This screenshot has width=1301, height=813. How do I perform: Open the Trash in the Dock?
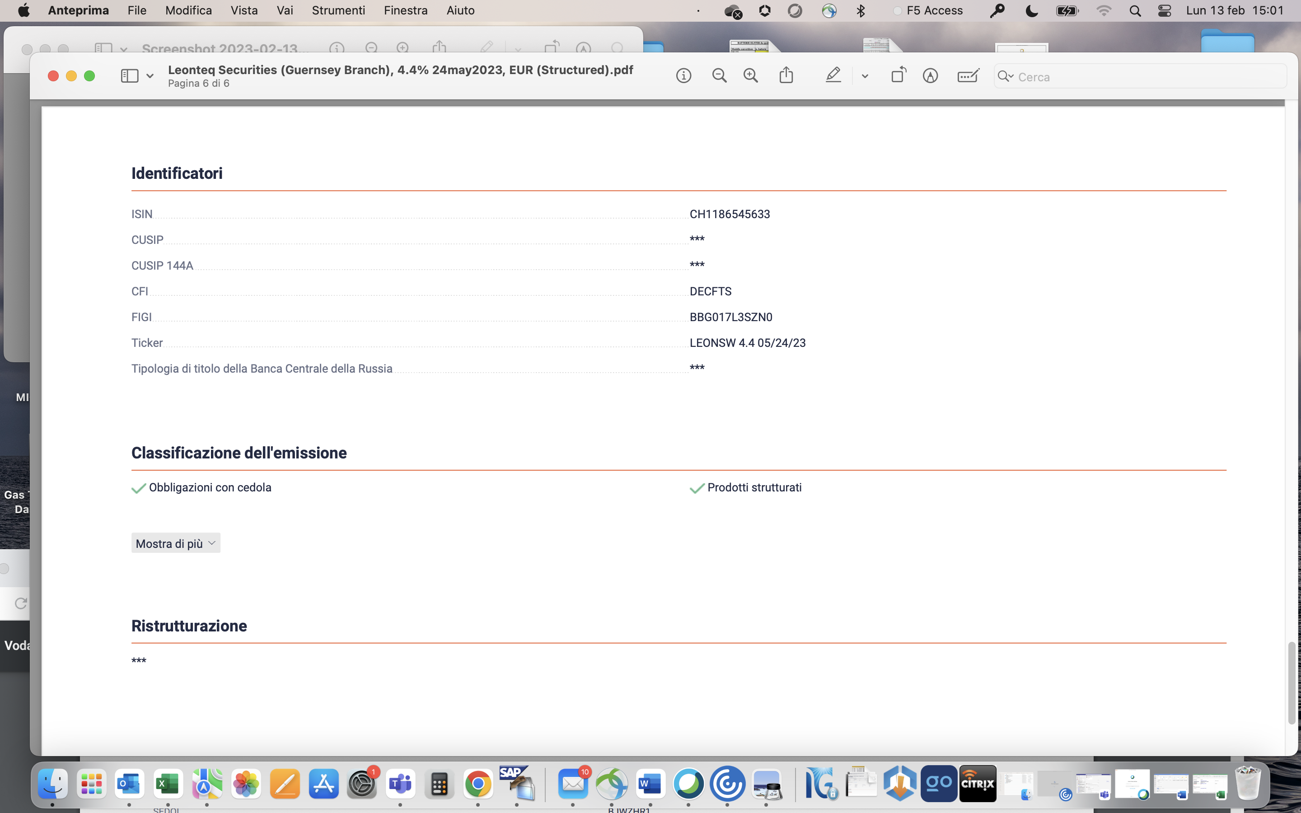click(1248, 784)
